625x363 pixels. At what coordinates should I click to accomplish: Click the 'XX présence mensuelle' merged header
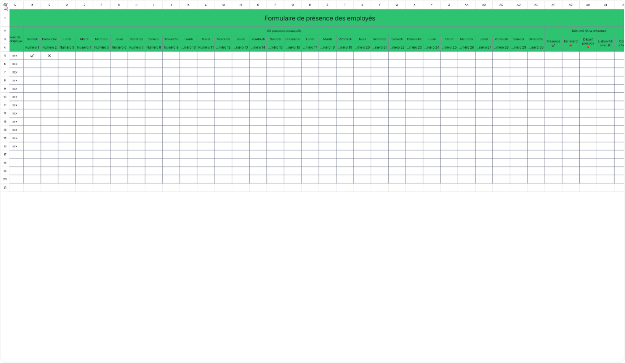coord(284,31)
